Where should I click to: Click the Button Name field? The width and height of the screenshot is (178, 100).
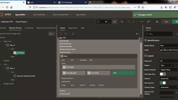tap(169, 46)
